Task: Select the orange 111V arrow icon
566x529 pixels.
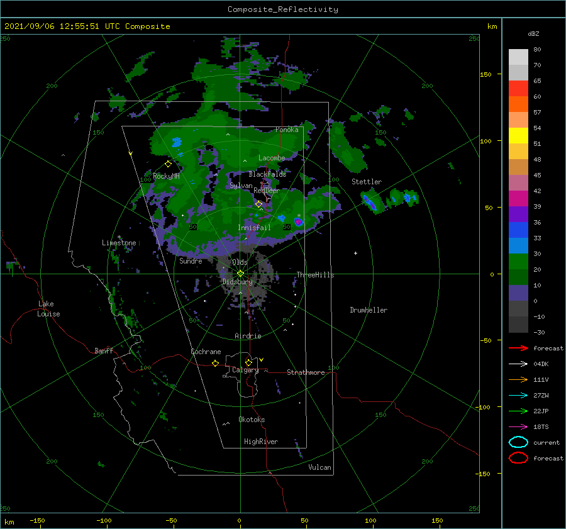Action: pyautogui.click(x=518, y=379)
